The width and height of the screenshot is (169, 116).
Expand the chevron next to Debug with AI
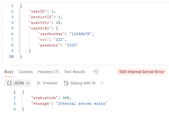[x=102, y=83]
